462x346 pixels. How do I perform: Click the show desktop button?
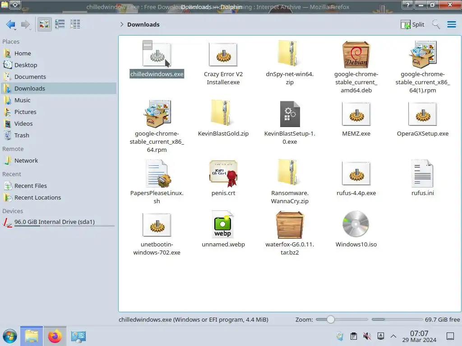(x=450, y=336)
